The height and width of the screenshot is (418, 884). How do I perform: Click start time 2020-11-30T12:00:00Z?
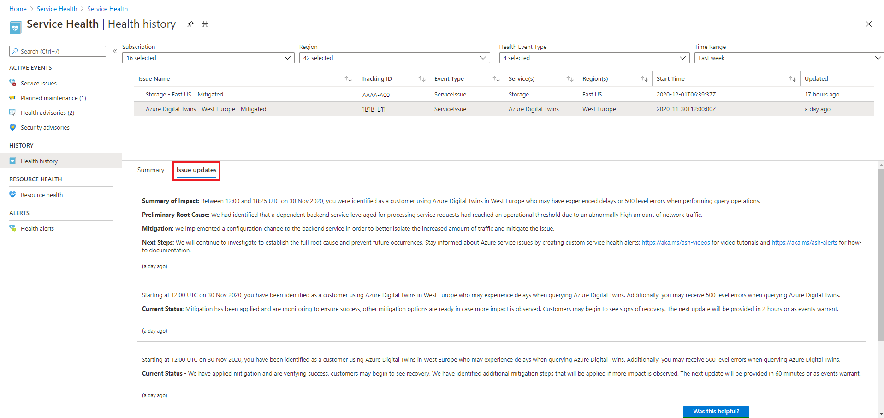686,109
